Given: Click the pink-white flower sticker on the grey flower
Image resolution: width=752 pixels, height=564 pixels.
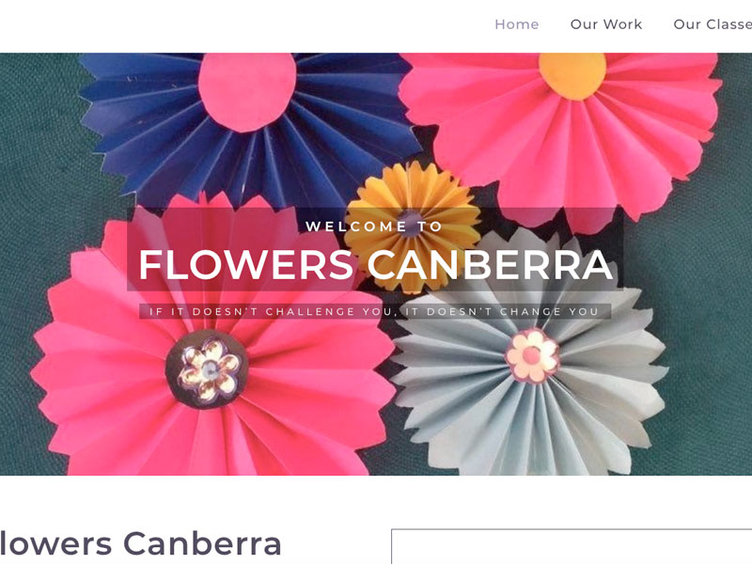Looking at the screenshot, I should [x=532, y=355].
